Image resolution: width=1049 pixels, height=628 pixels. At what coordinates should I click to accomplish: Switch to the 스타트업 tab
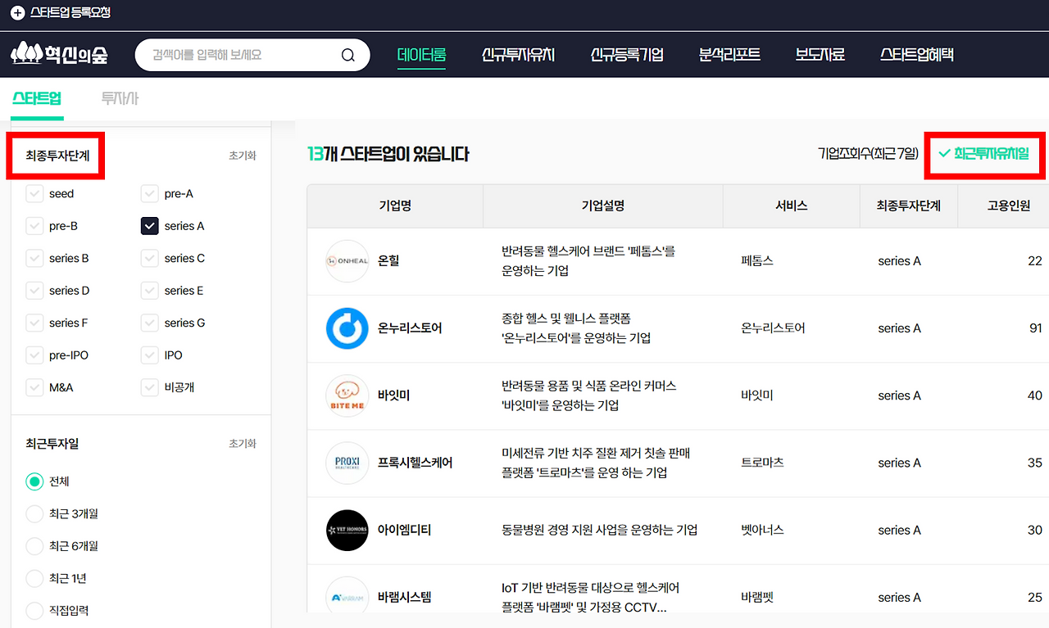point(37,99)
